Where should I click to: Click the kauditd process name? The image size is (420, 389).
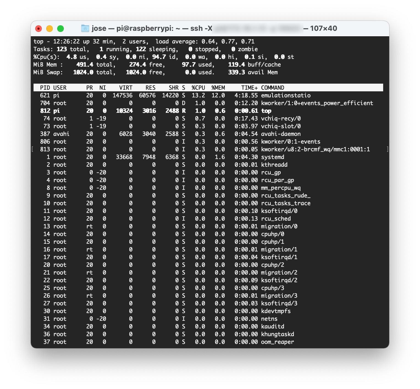[x=273, y=327]
